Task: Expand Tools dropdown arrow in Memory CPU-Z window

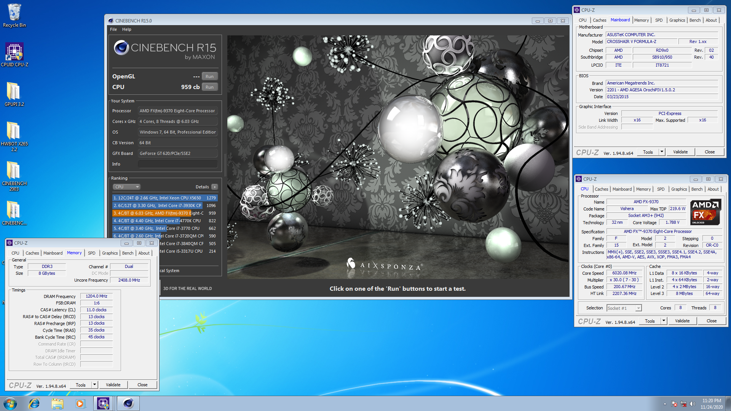Action: pyautogui.click(x=94, y=385)
